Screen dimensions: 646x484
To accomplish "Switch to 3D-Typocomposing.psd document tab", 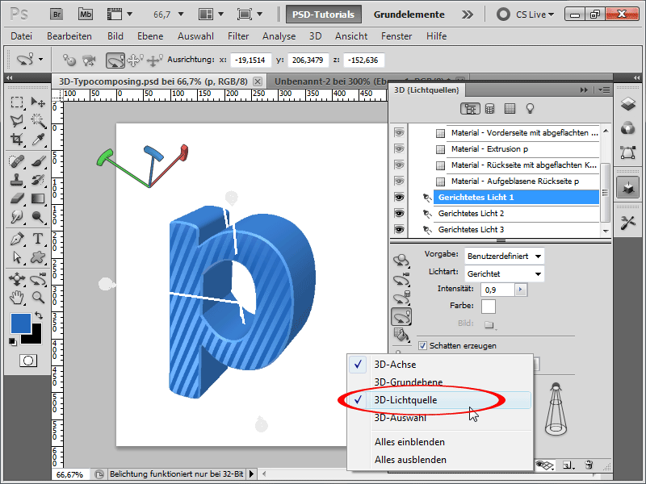I will point(153,81).
